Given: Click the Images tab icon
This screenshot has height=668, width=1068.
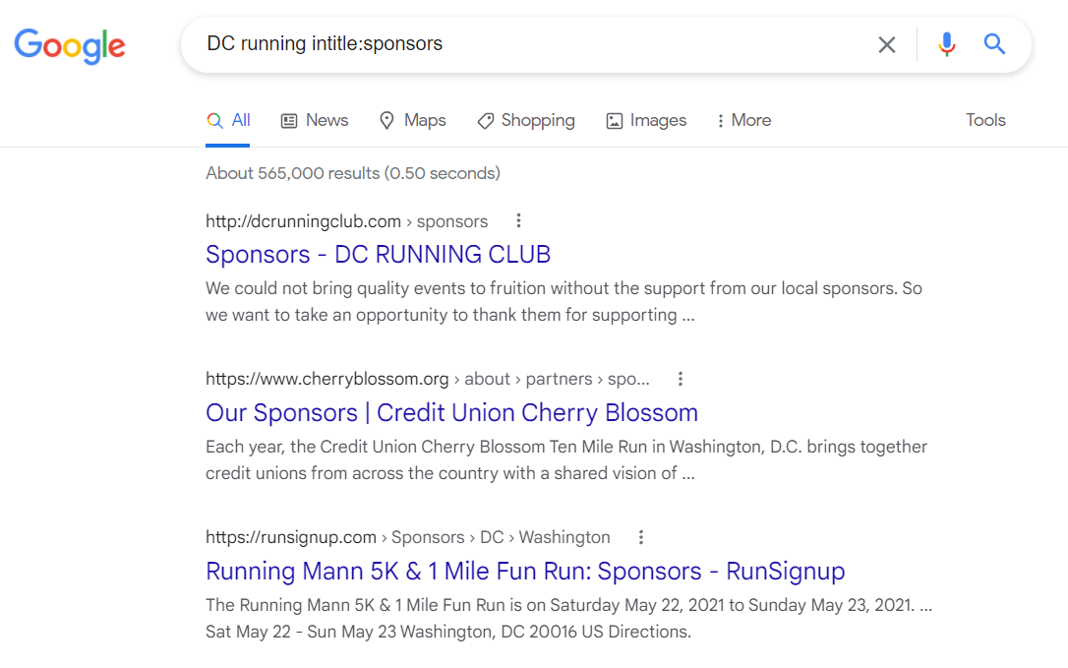Looking at the screenshot, I should [x=615, y=120].
